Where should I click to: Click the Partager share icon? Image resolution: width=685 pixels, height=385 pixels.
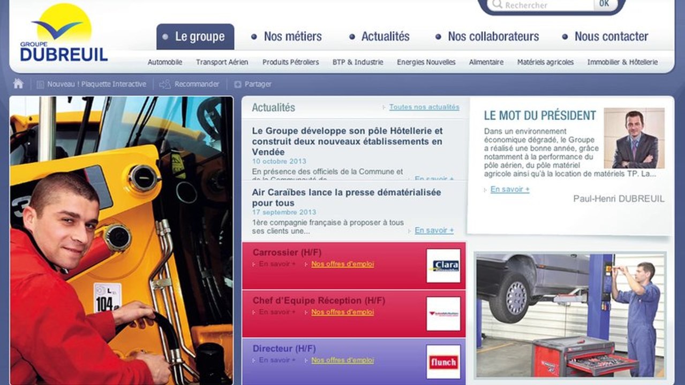[238, 84]
